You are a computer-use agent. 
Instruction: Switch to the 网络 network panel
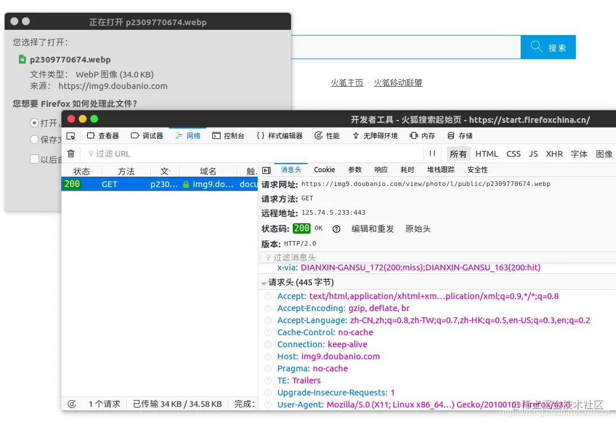pos(188,136)
